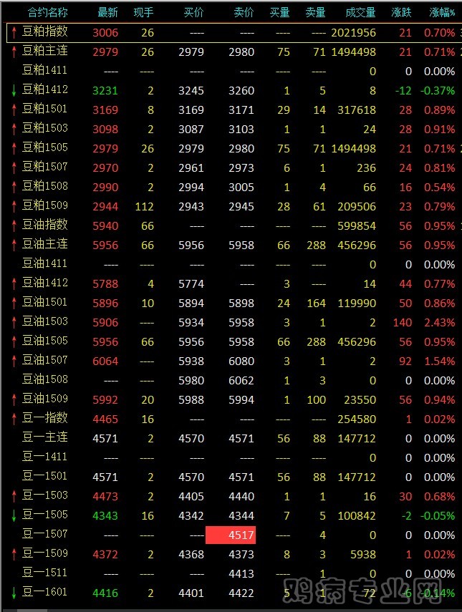Click 豆一1505 volume 100842
The width and height of the screenshot is (462, 612).
click(x=357, y=515)
